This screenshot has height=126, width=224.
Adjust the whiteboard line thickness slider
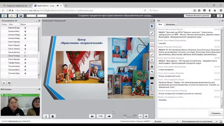point(152,89)
